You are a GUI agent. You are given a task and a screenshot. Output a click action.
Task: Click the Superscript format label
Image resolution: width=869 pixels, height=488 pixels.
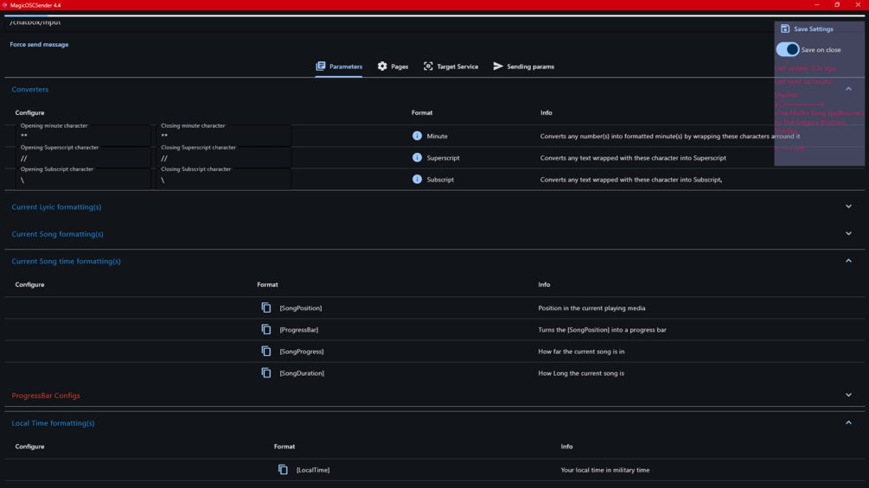pos(443,158)
